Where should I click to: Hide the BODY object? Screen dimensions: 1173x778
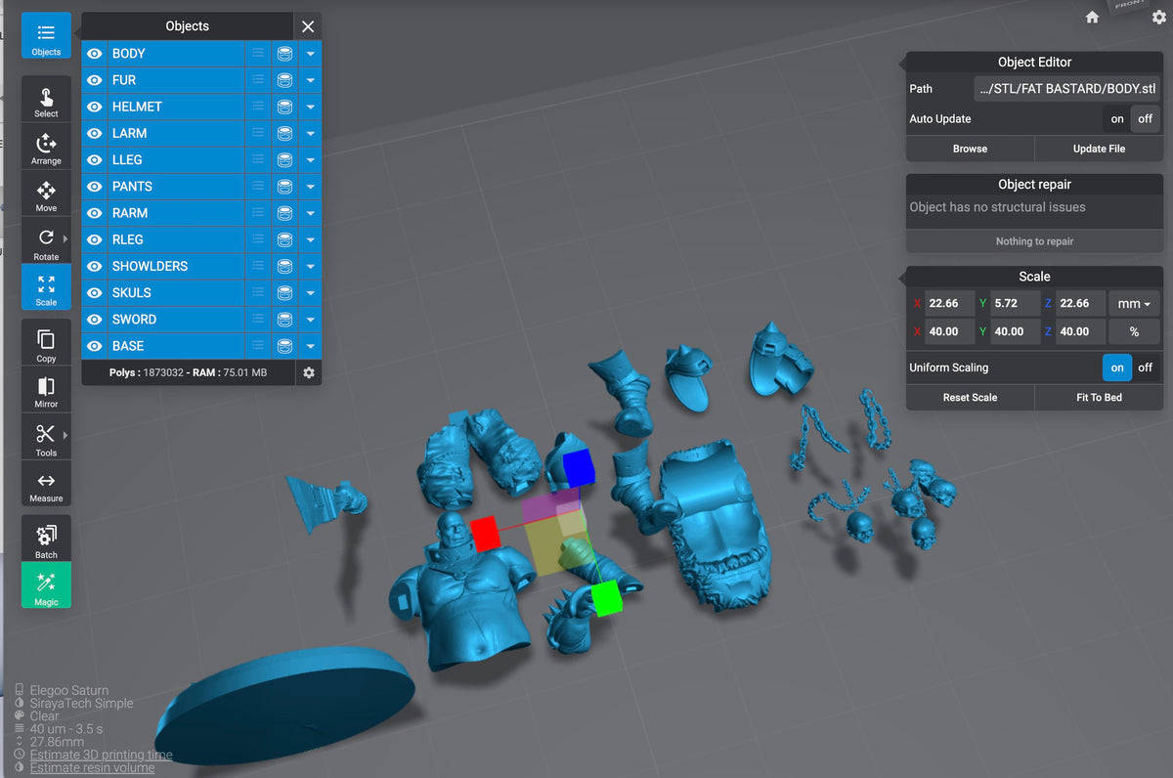pos(95,54)
